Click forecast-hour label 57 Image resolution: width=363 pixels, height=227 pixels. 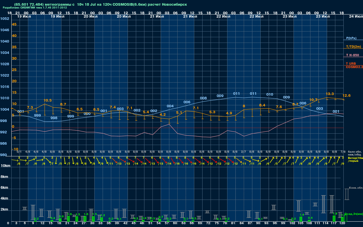pyautogui.click(x=167, y=223)
